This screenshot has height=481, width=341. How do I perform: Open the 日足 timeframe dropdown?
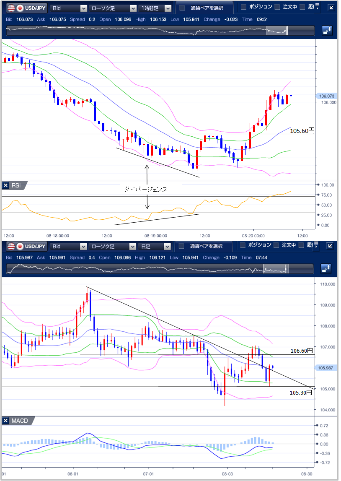156,246
